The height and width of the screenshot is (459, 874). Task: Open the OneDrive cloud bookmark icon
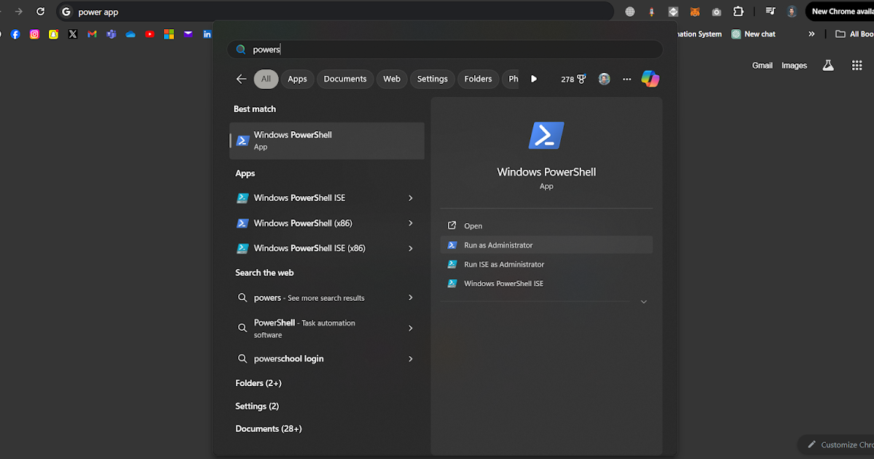pos(130,34)
